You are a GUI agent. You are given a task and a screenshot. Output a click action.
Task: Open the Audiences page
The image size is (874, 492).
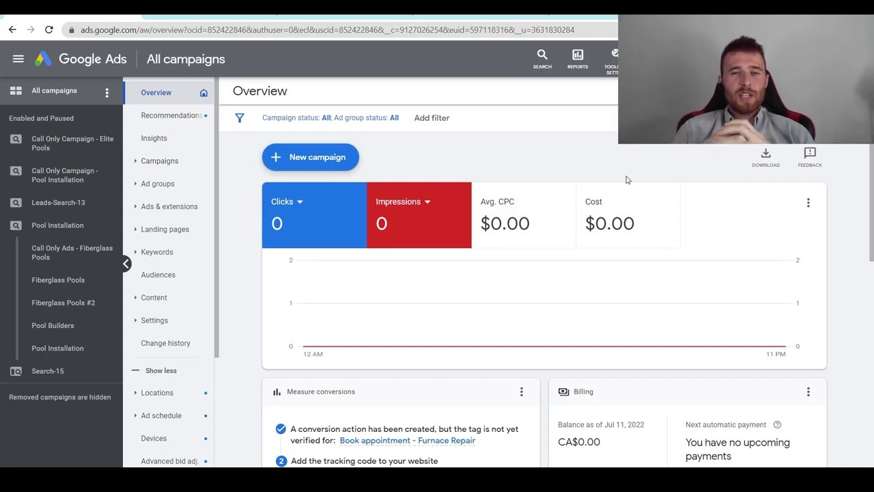158,275
